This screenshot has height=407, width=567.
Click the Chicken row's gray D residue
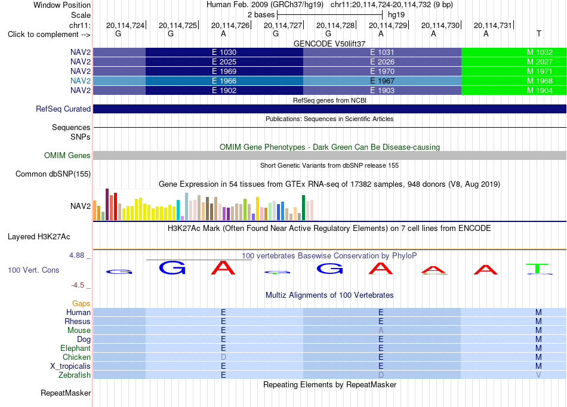pos(223,357)
